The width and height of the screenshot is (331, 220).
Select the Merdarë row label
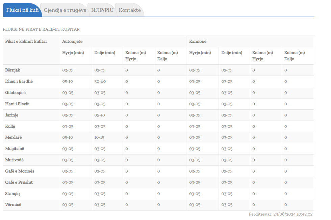click(14, 137)
